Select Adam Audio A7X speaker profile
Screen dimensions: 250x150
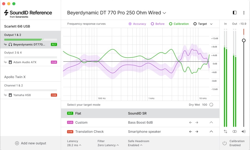pos(25,62)
